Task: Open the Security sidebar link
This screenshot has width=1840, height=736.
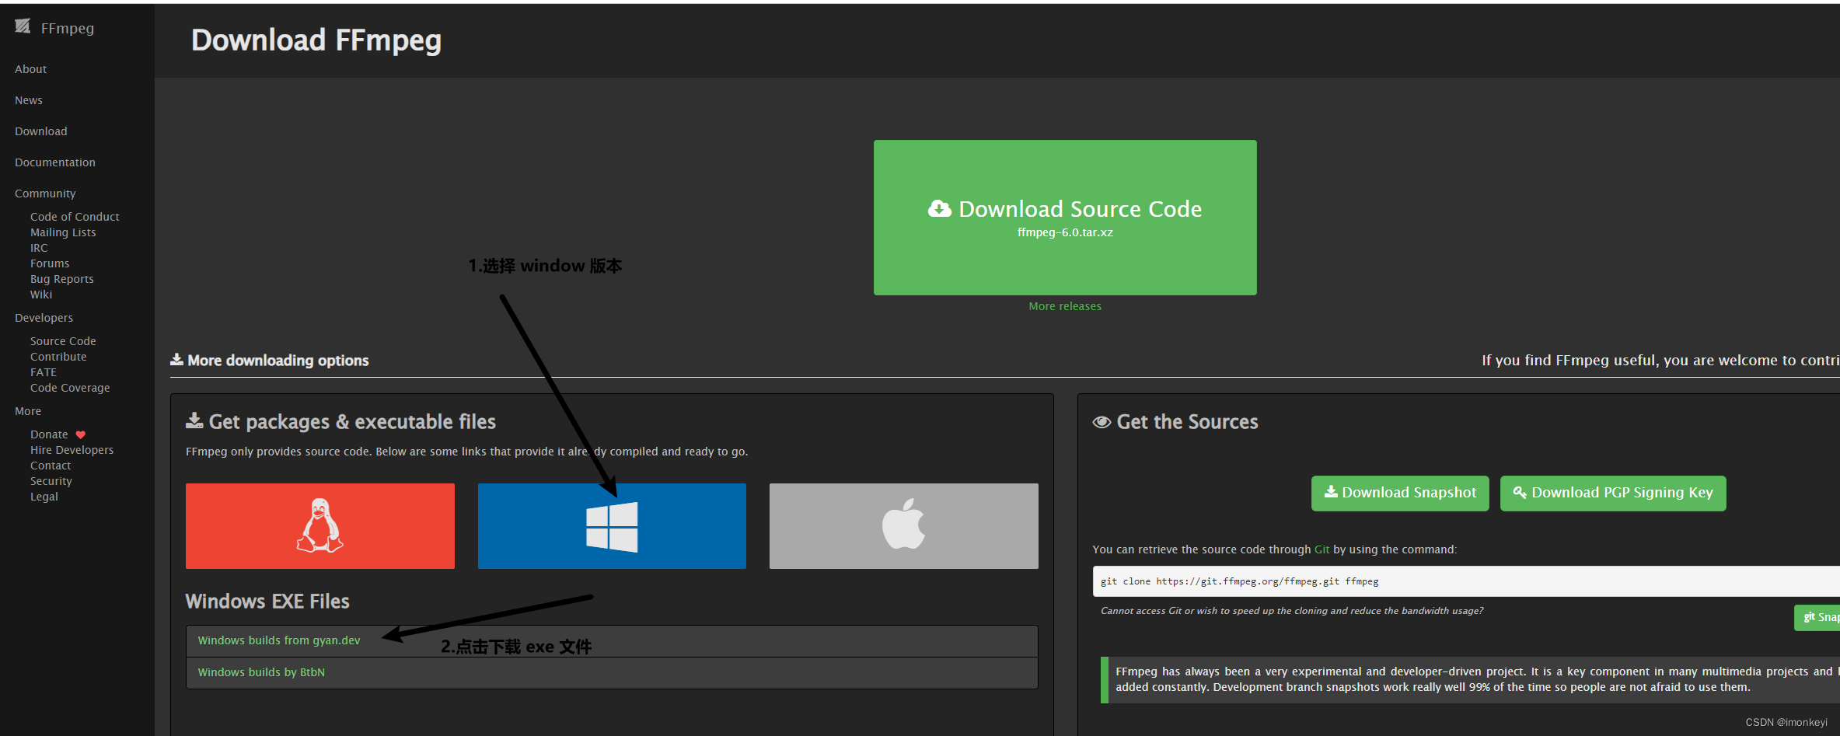Action: (51, 481)
